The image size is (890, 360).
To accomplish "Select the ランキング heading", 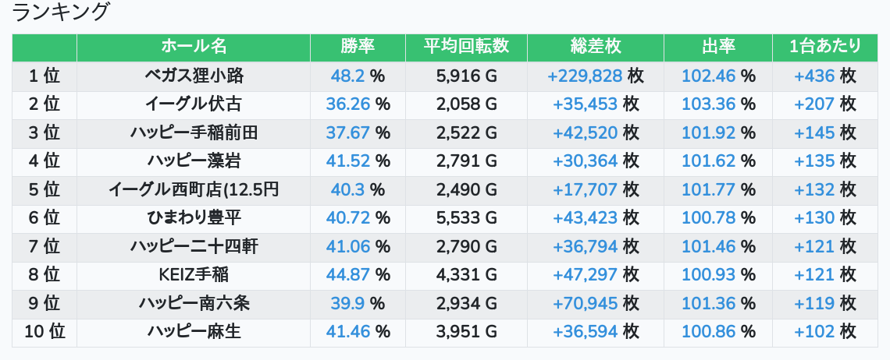I will 61,12.
